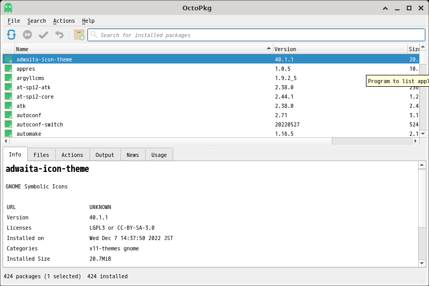This screenshot has height=286, width=429.
Task: Switch to the Info tab
Action: click(15, 154)
